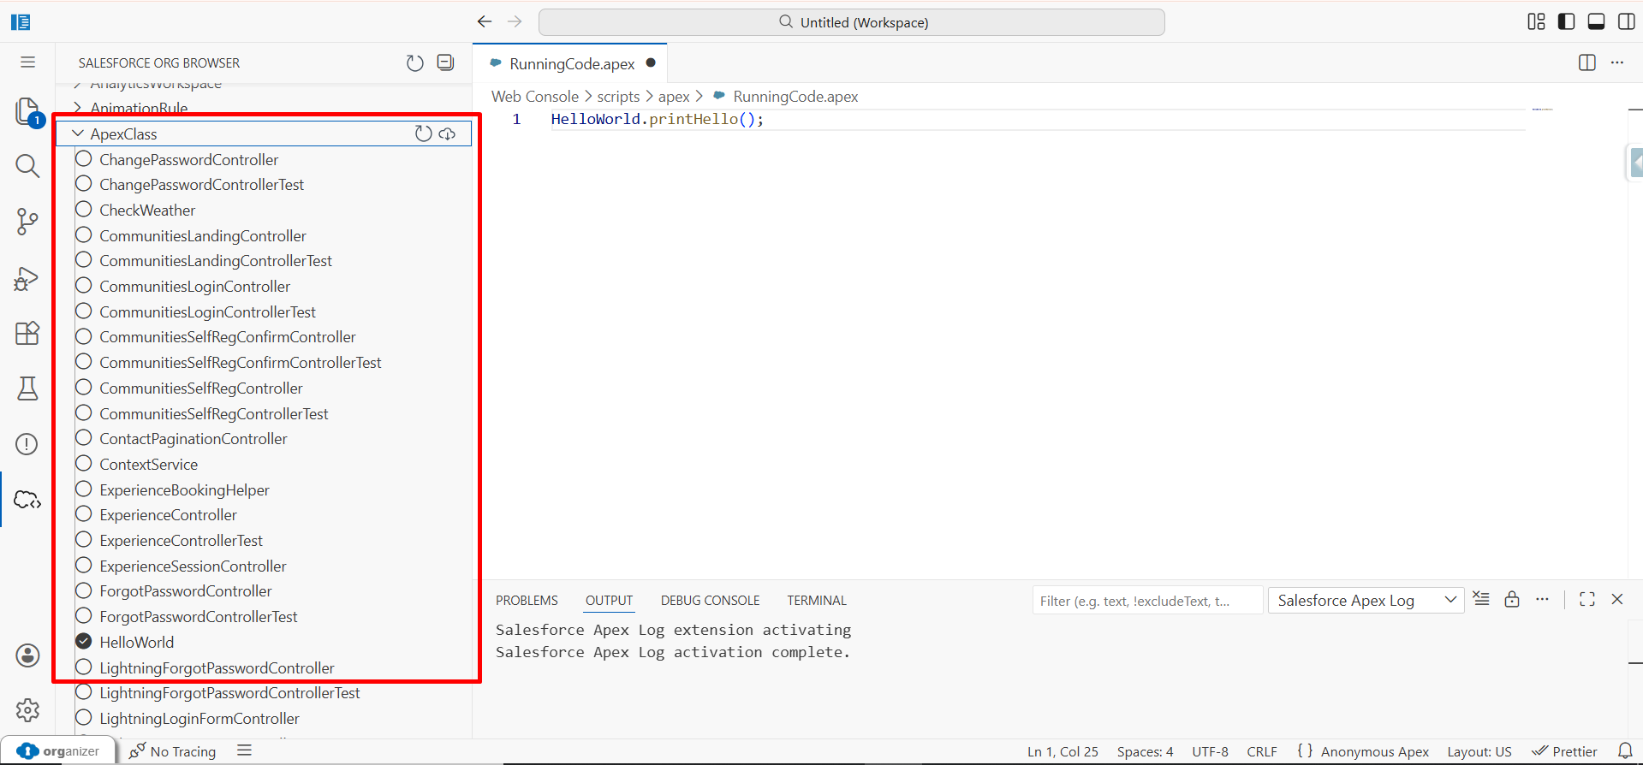Collapse all in Salesforce Org Browser header

(445, 62)
